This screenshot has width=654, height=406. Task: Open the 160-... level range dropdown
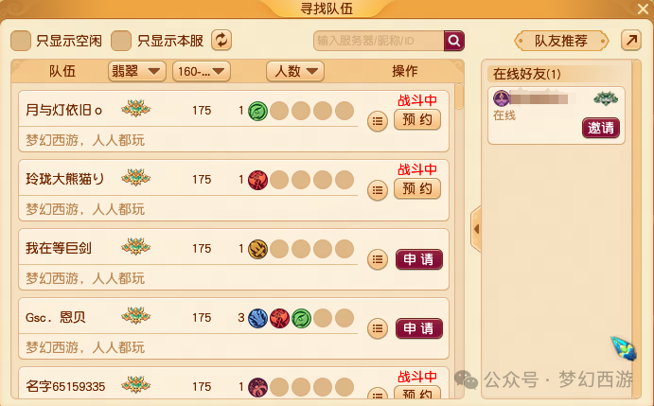pos(202,71)
